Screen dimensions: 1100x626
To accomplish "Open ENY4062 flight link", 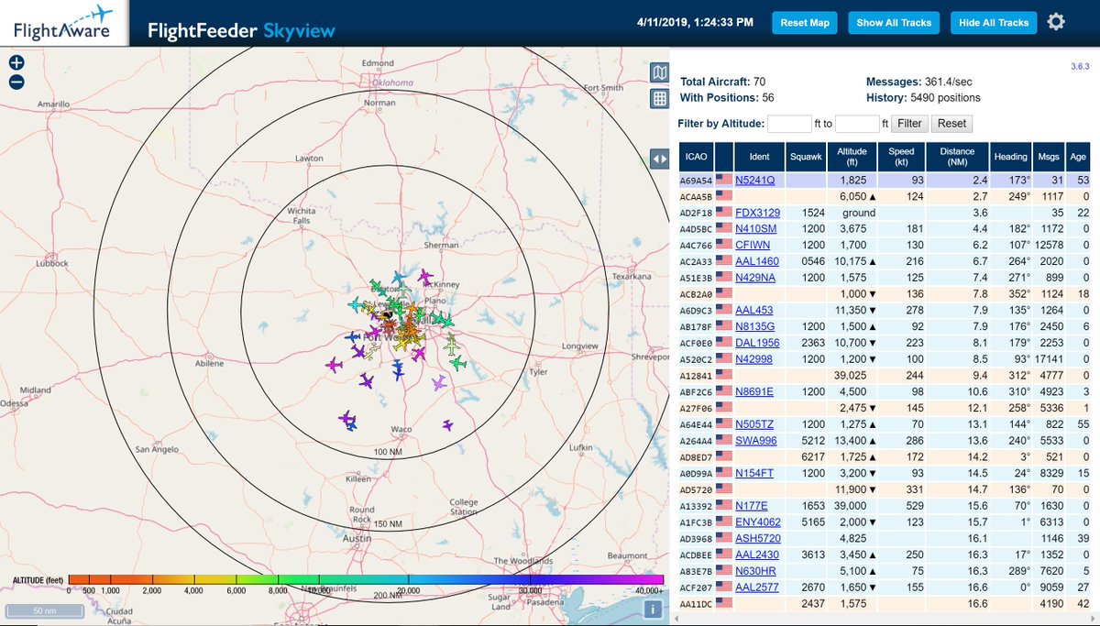I will (x=757, y=522).
